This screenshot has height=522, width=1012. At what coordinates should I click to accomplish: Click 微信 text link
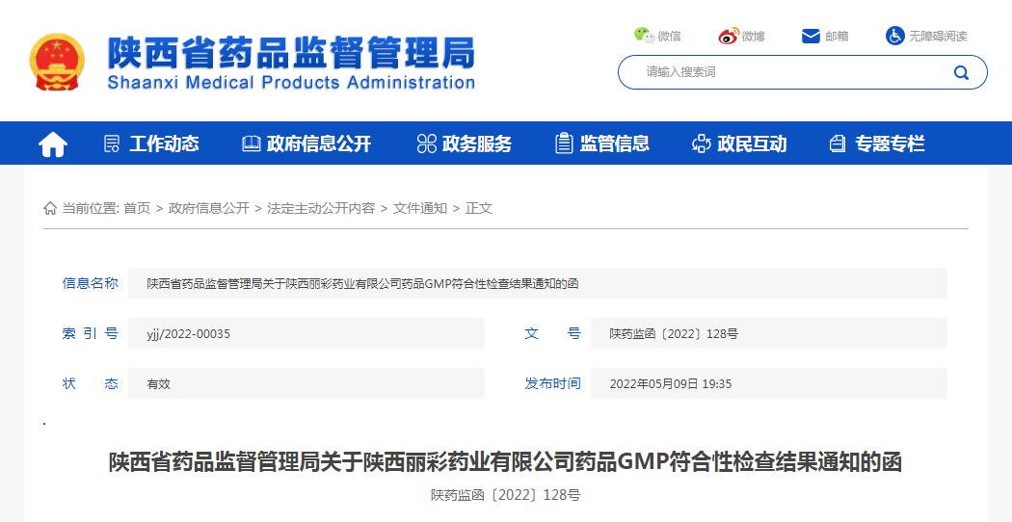point(669,37)
